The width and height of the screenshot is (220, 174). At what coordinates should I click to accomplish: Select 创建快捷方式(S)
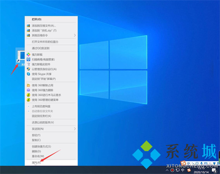pos(51,147)
